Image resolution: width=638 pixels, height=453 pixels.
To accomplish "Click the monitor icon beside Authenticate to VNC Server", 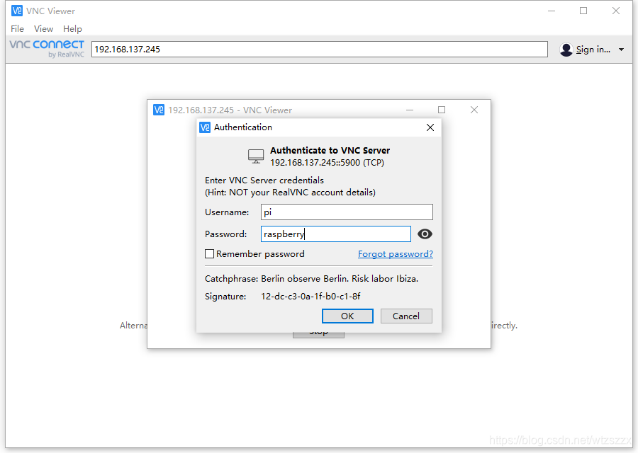I will point(256,156).
